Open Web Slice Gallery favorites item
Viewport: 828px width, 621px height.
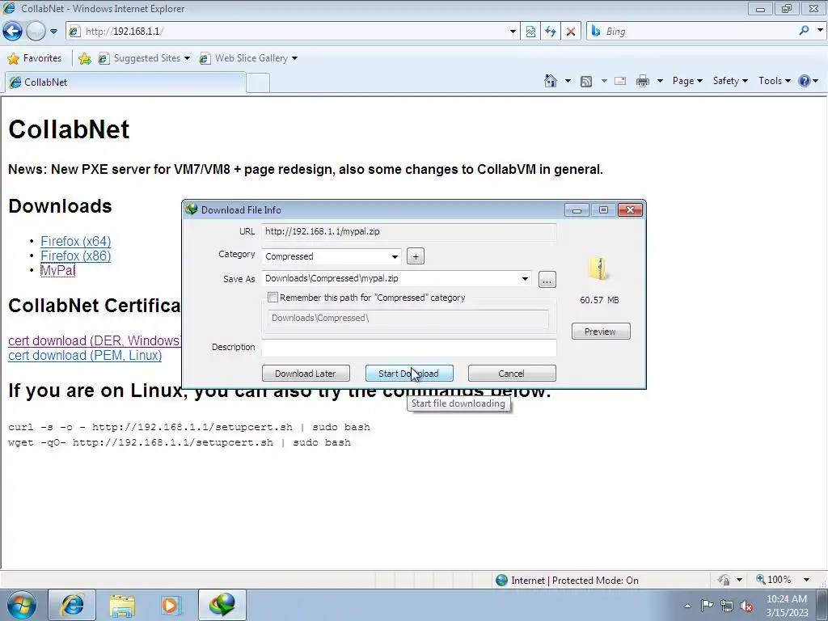coord(248,58)
